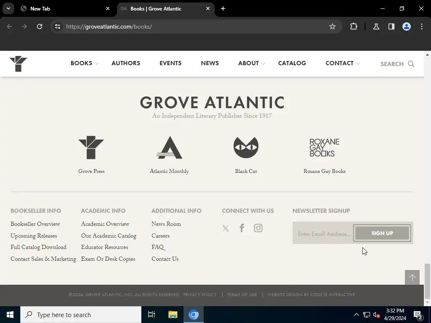The width and height of the screenshot is (431, 323).
Task: Open the Careers link
Action: (x=160, y=236)
